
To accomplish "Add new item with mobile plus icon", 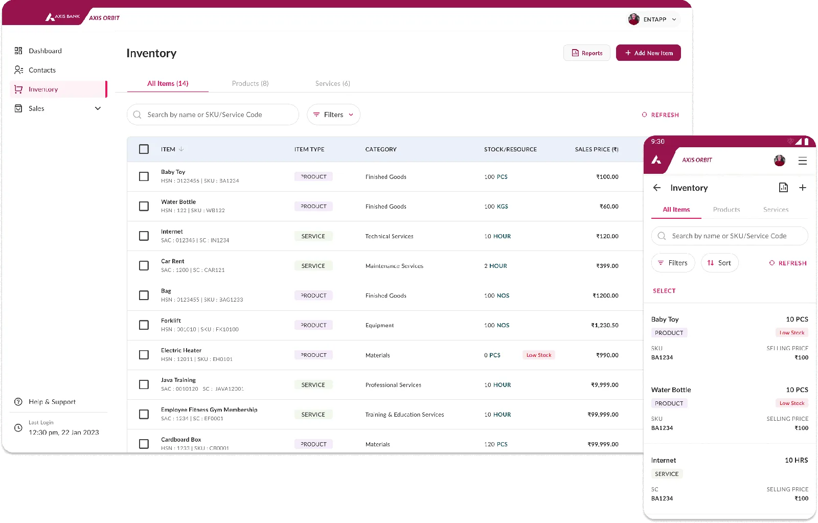I will click(803, 188).
